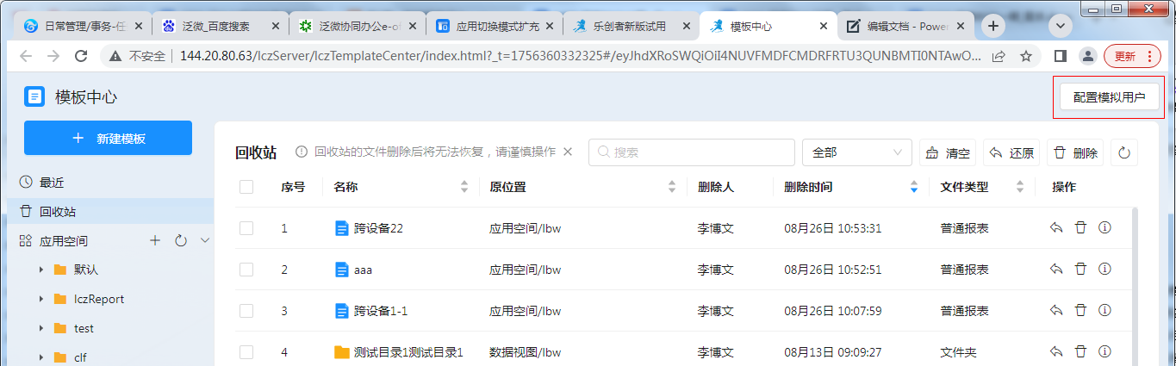
Task: Select 最近 in the left sidebar
Action: pyautogui.click(x=52, y=183)
